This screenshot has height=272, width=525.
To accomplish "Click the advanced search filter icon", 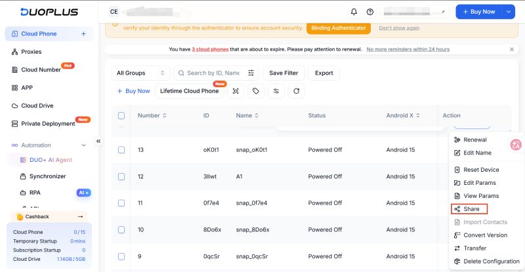I will (251, 73).
